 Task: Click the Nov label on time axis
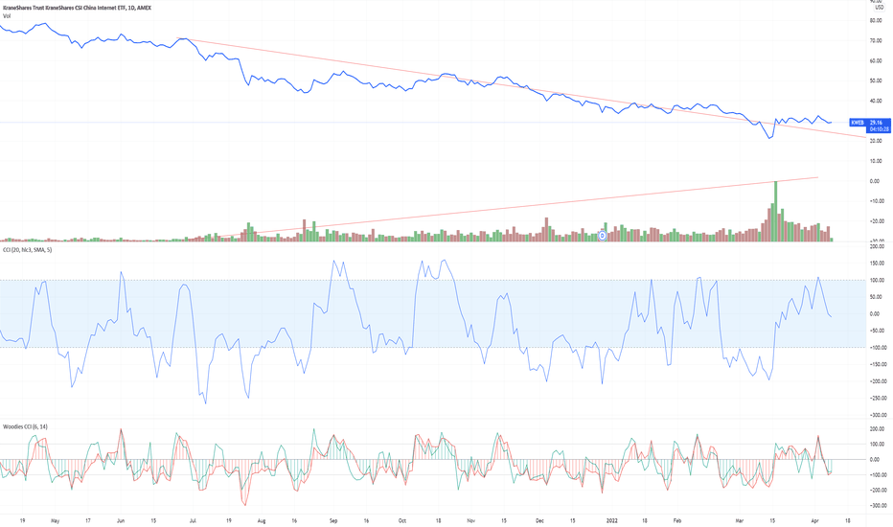pos(471,520)
